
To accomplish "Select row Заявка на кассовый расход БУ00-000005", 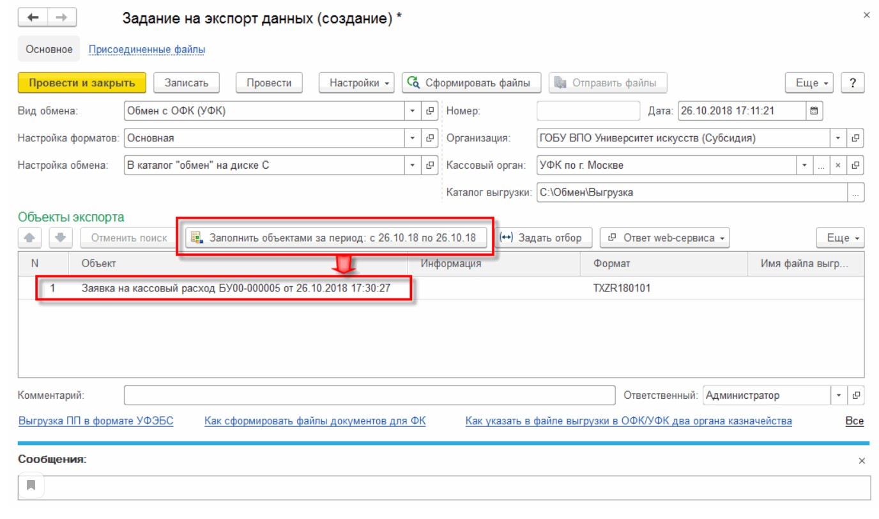I will [441, 288].
